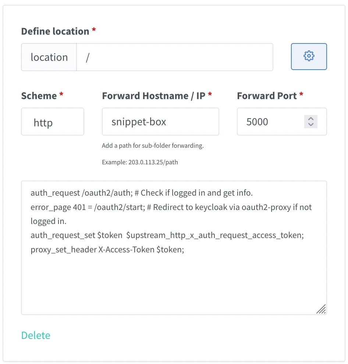Open the location advanced settings gear
The image size is (348, 364).
pos(309,56)
